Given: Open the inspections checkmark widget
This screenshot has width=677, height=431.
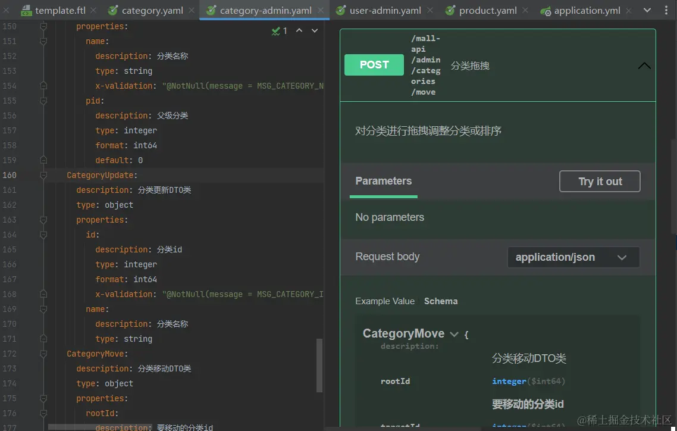Looking at the screenshot, I should click(280, 31).
